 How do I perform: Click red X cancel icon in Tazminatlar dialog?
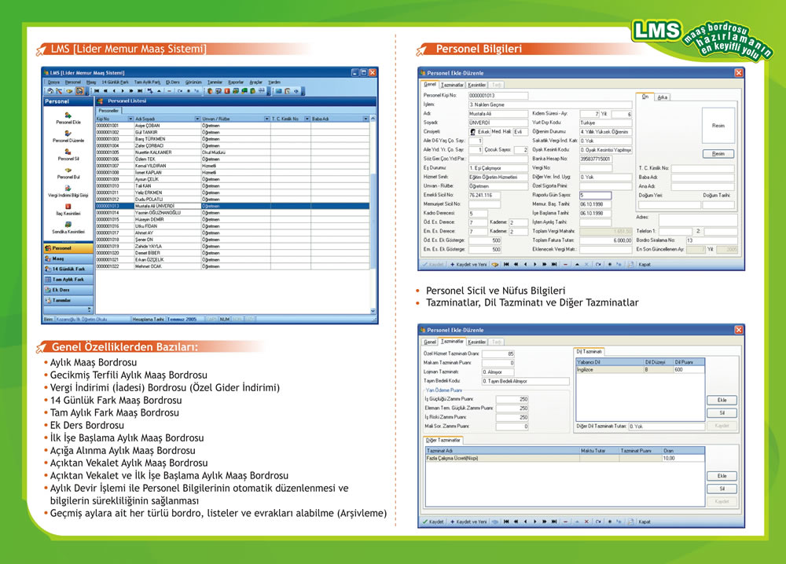click(586, 522)
